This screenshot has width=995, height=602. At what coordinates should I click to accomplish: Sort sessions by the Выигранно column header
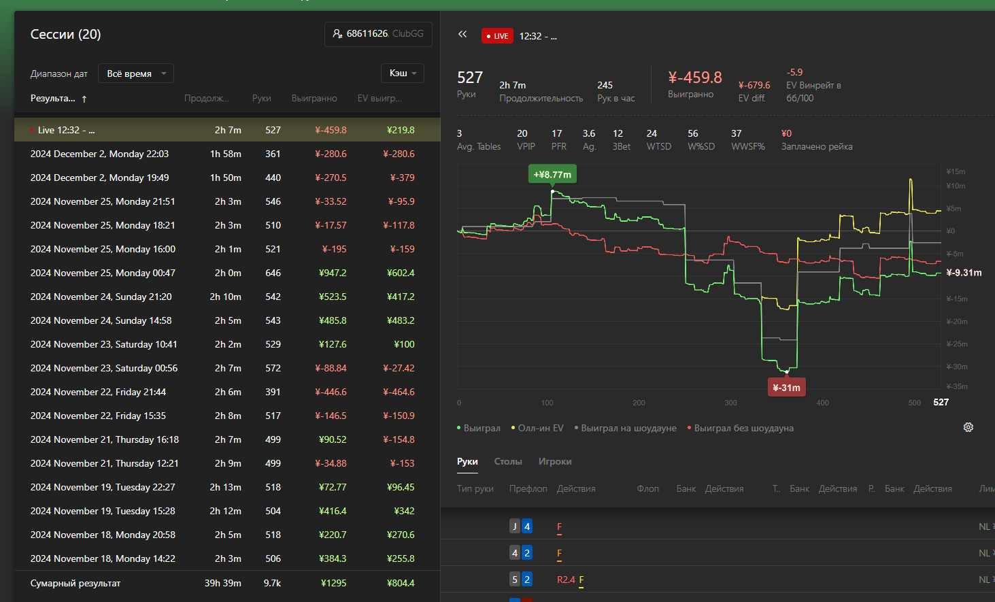(314, 99)
